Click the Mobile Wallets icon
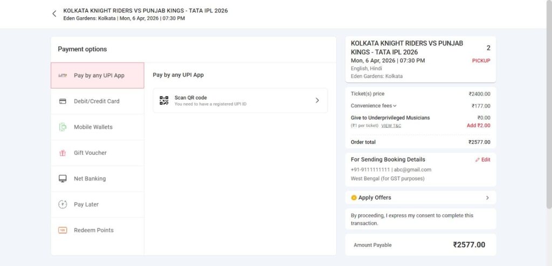 tap(63, 127)
